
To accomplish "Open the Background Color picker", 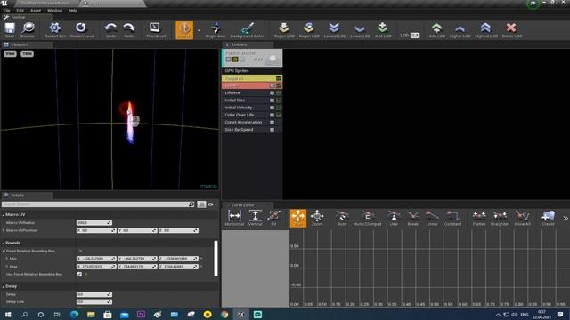I will click(x=247, y=29).
